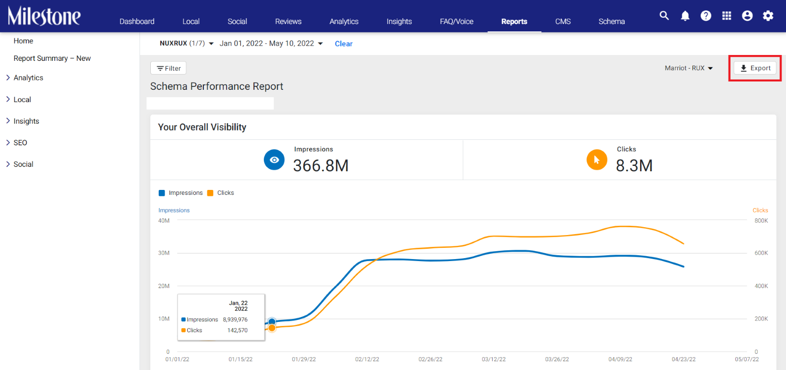The height and width of the screenshot is (370, 786).
Task: Toggle the Clicks legend series
Action: coord(221,193)
